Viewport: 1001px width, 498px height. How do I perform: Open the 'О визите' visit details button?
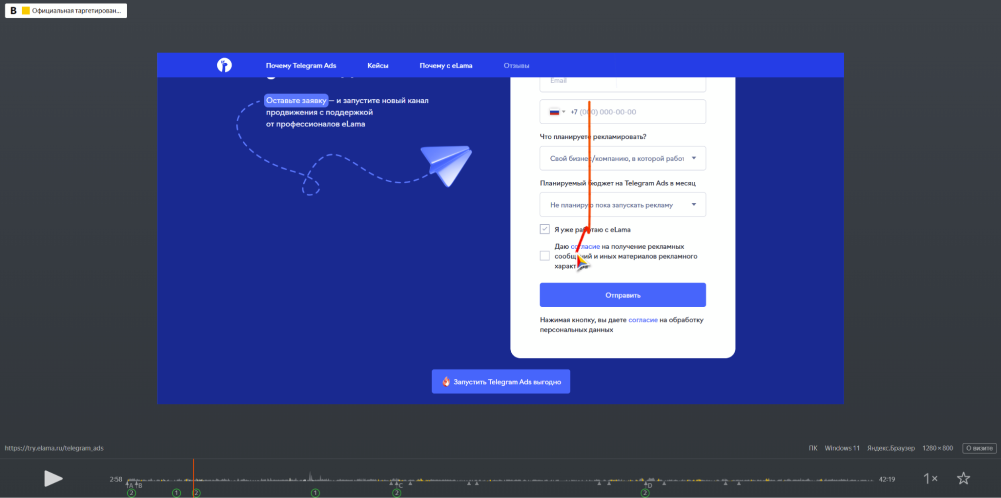tap(979, 448)
